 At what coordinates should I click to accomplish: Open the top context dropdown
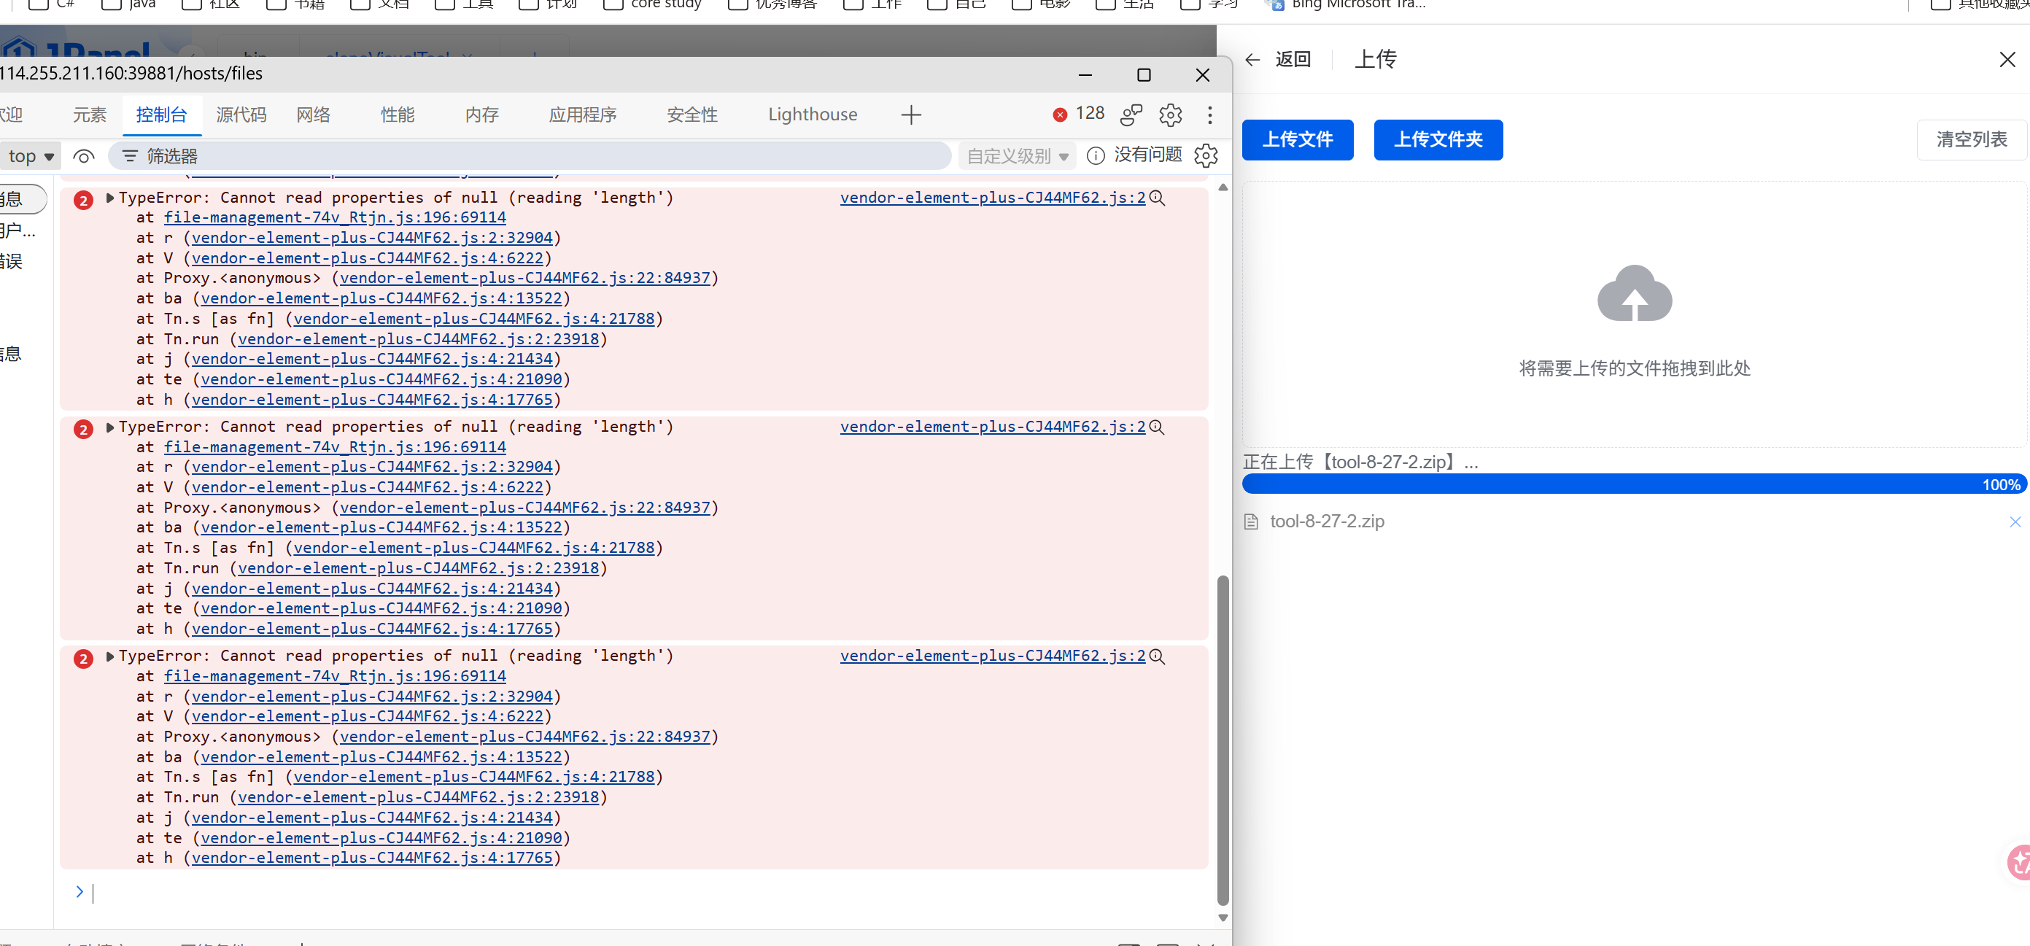point(30,156)
